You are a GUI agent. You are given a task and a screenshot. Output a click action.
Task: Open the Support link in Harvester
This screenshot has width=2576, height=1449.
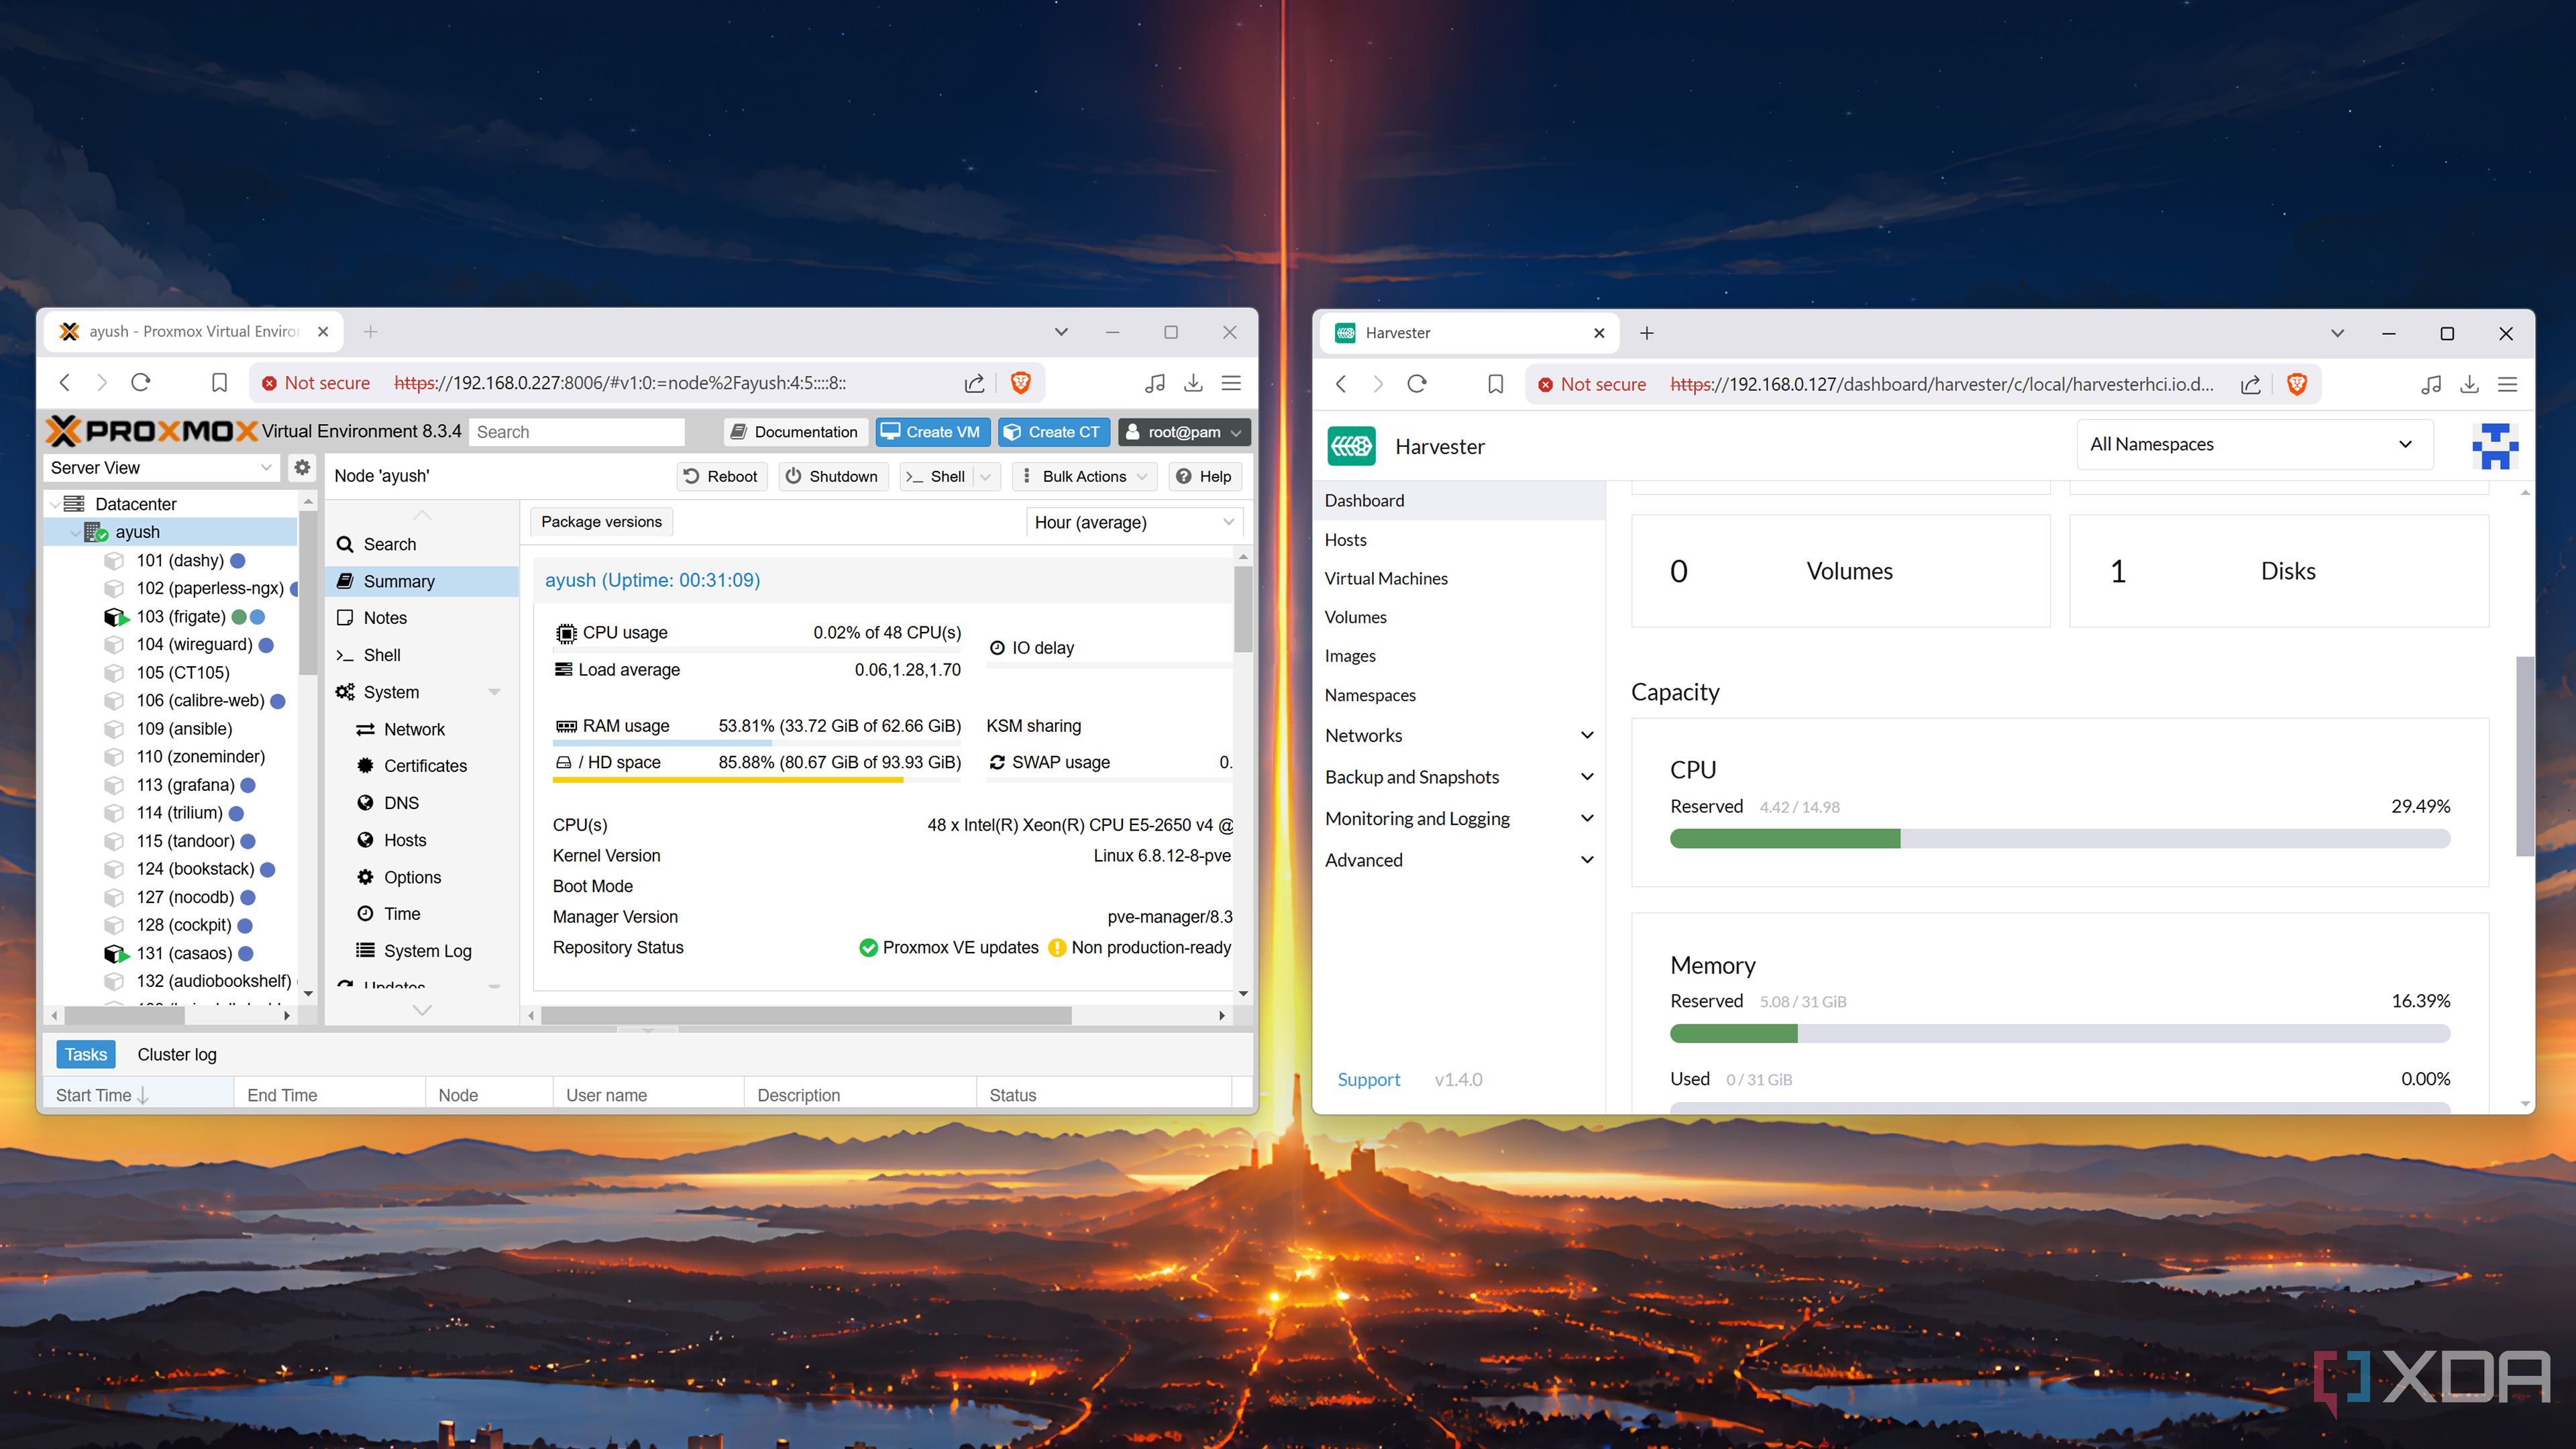click(x=1369, y=1079)
